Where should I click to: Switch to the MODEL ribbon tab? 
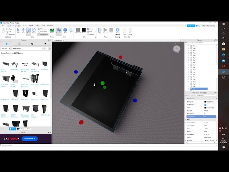[31, 25]
